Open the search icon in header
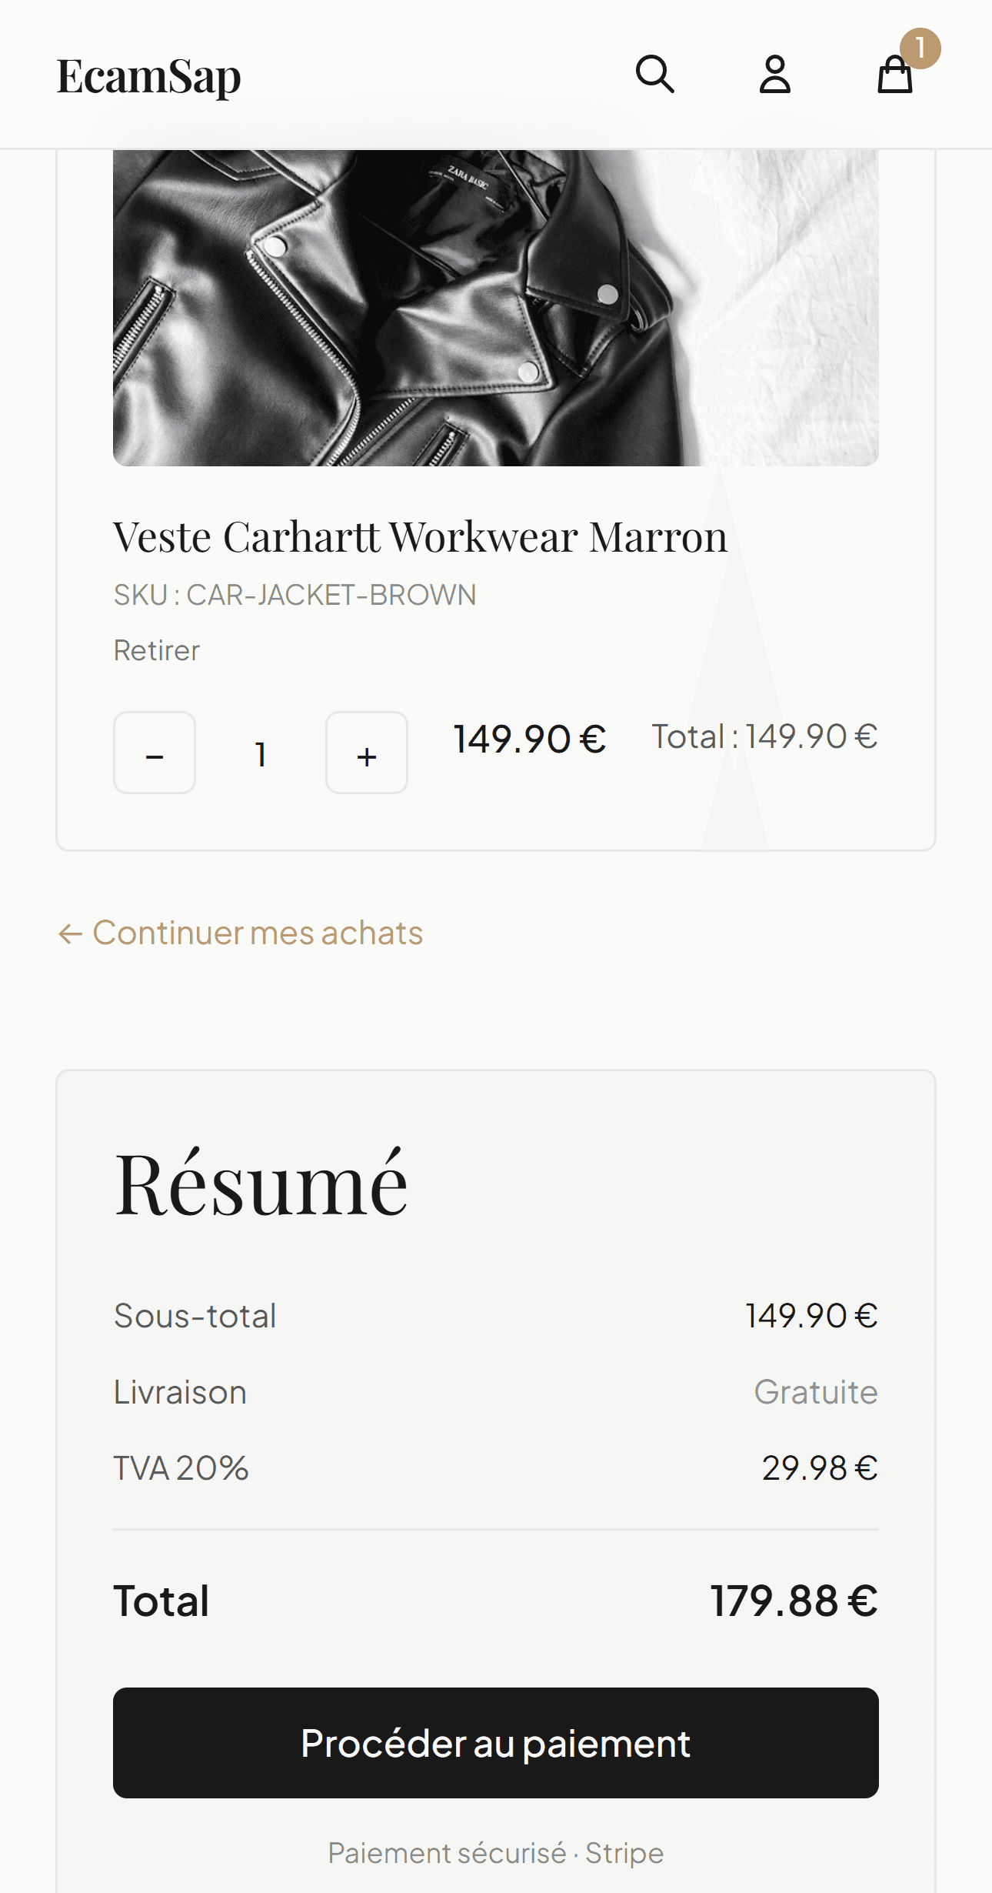 [x=654, y=75]
